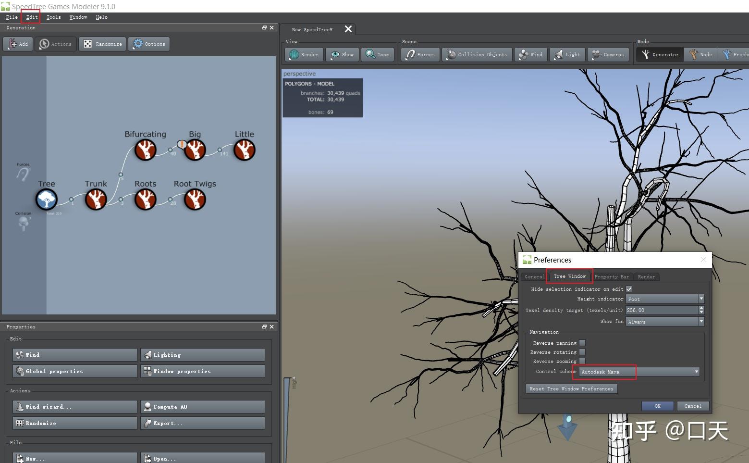The height and width of the screenshot is (463, 749).
Task: Open the Show fan dropdown
Action: [665, 322]
